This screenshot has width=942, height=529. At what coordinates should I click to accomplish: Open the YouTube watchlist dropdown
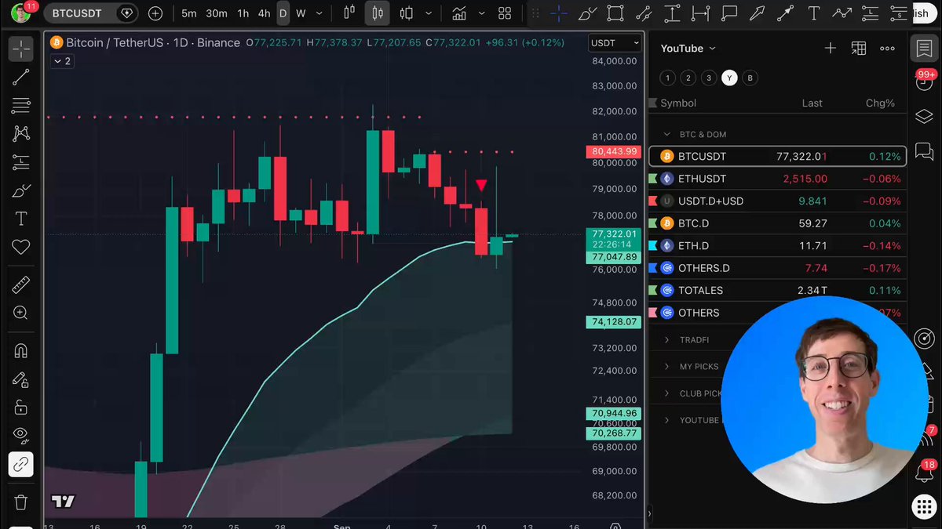pyautogui.click(x=688, y=49)
